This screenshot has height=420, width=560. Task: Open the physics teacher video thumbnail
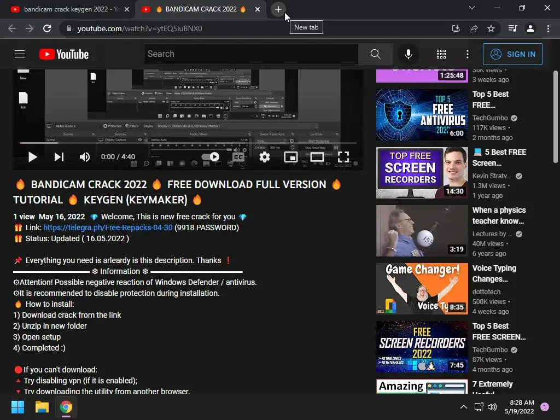click(422, 231)
